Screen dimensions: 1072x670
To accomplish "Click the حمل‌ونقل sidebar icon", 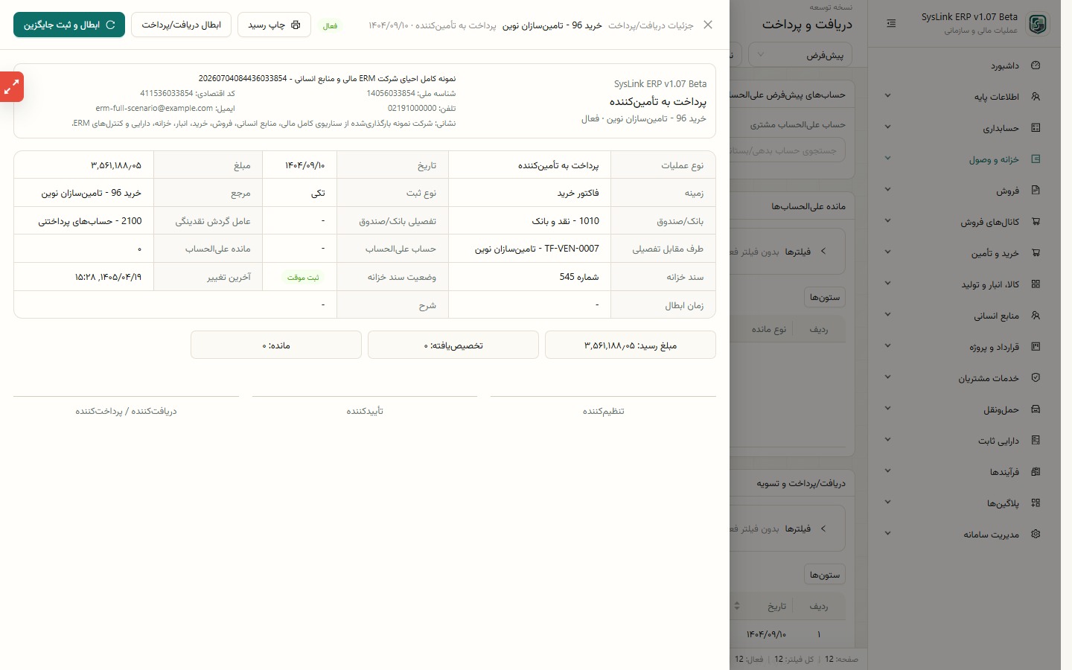I will [x=1036, y=409].
